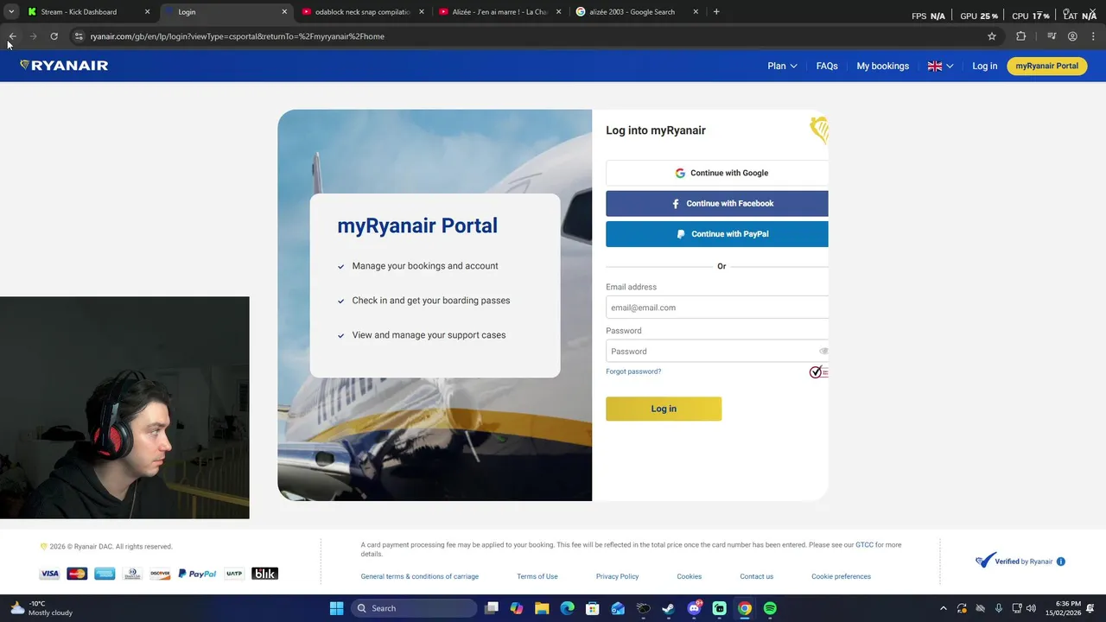Image resolution: width=1106 pixels, height=622 pixels.
Task: Open Cookies footer link
Action: (689, 576)
